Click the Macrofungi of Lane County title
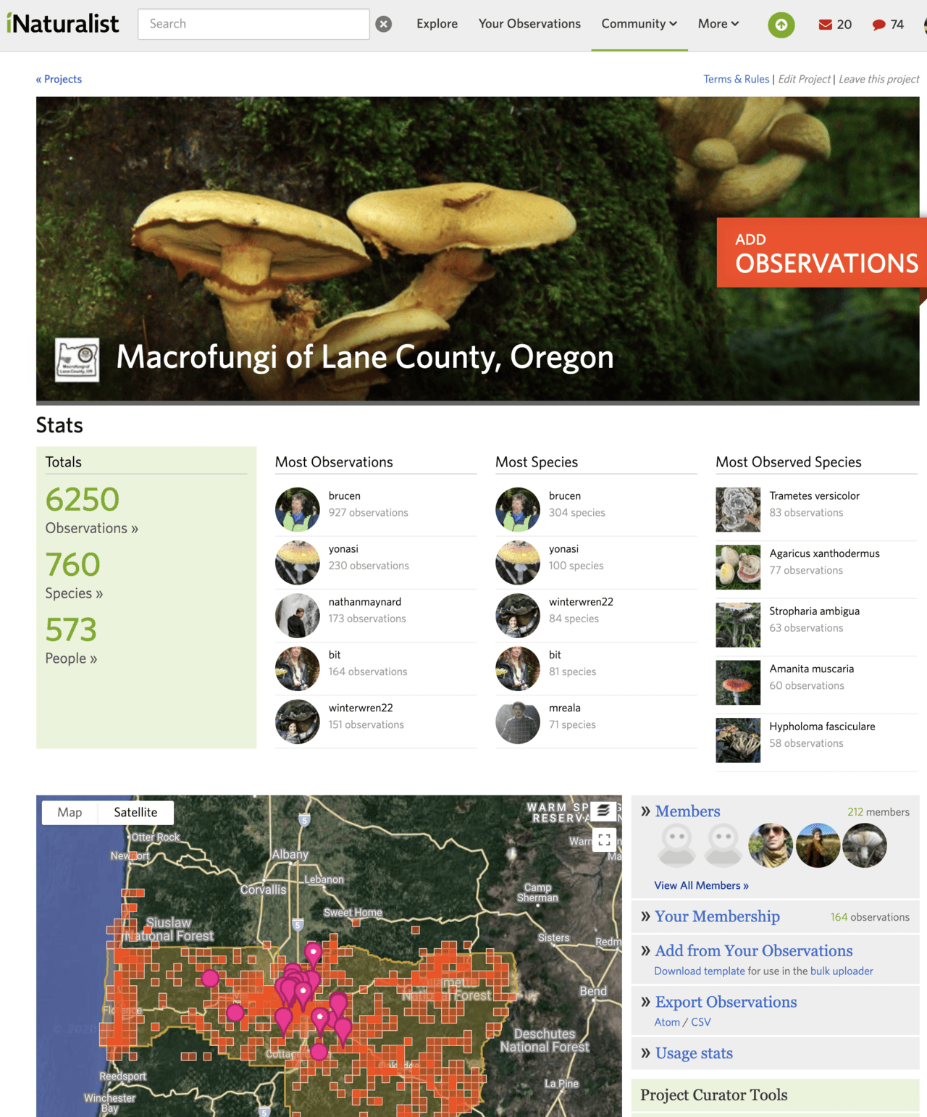 (x=365, y=356)
